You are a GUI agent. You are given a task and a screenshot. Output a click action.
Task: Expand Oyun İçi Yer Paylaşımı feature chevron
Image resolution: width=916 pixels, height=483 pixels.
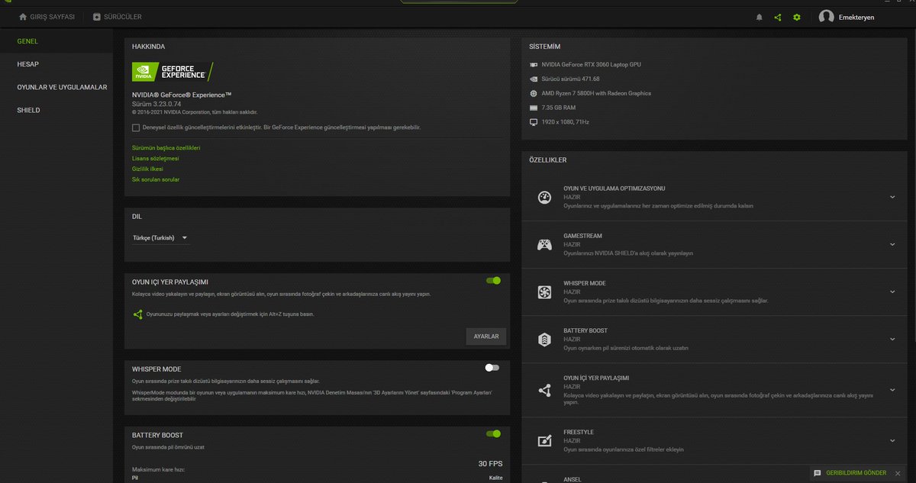pyautogui.click(x=892, y=389)
